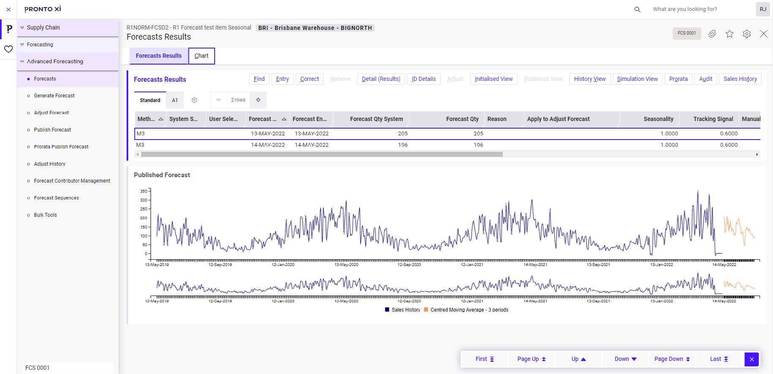Click Page Down navigation button

coord(672,359)
